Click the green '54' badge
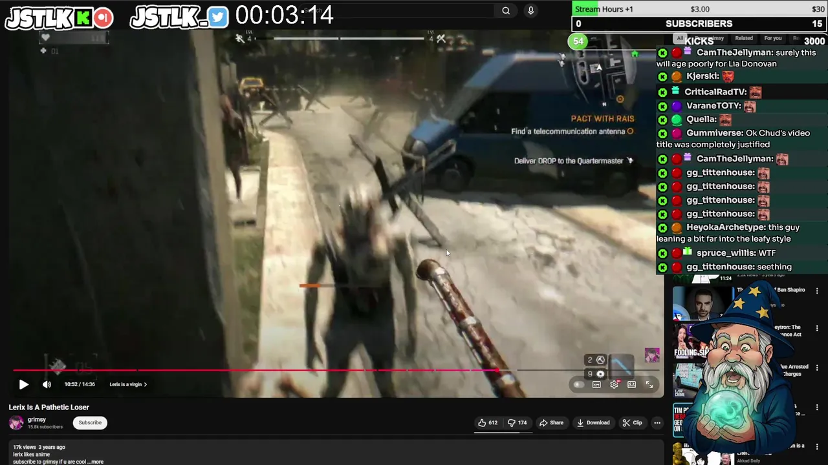 578,41
